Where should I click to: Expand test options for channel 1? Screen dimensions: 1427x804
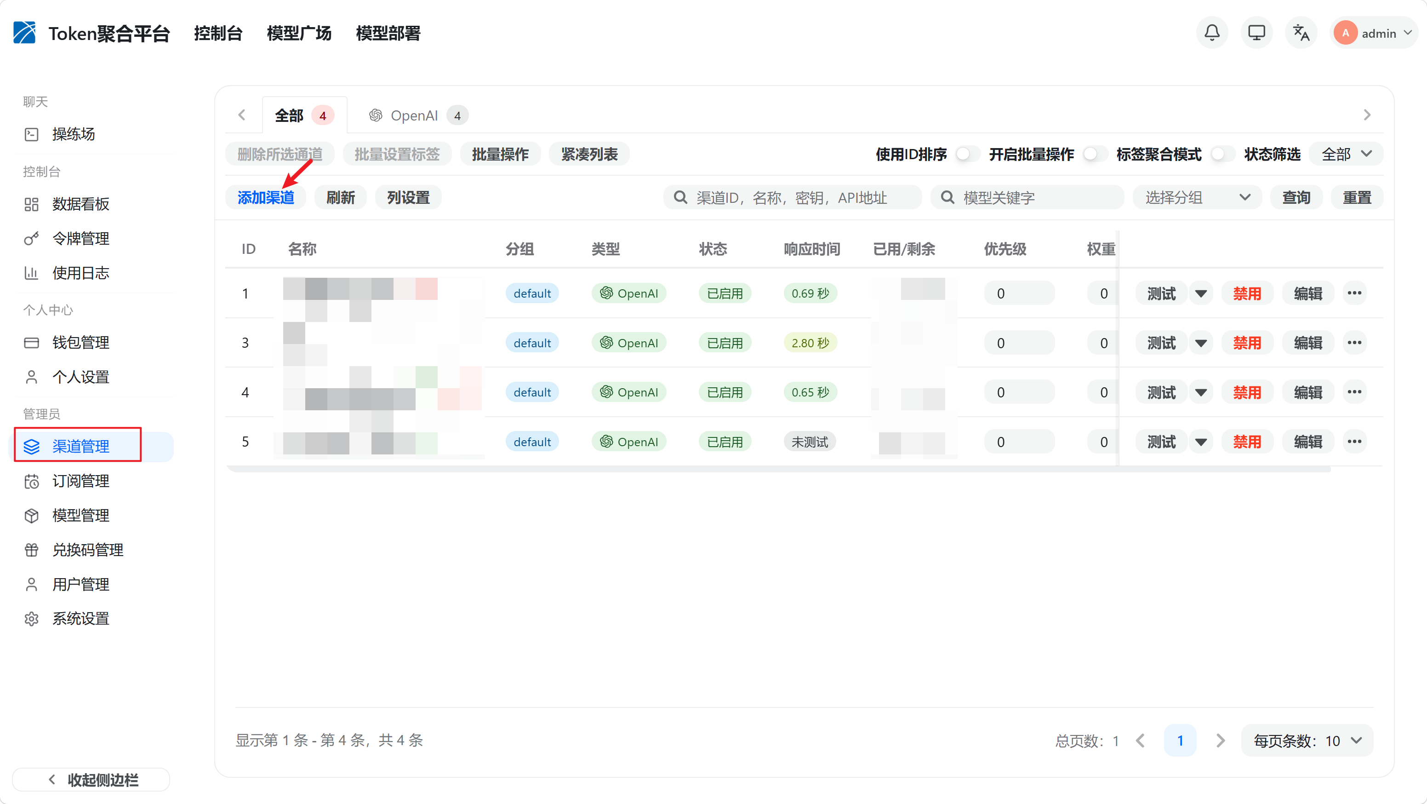(x=1201, y=293)
